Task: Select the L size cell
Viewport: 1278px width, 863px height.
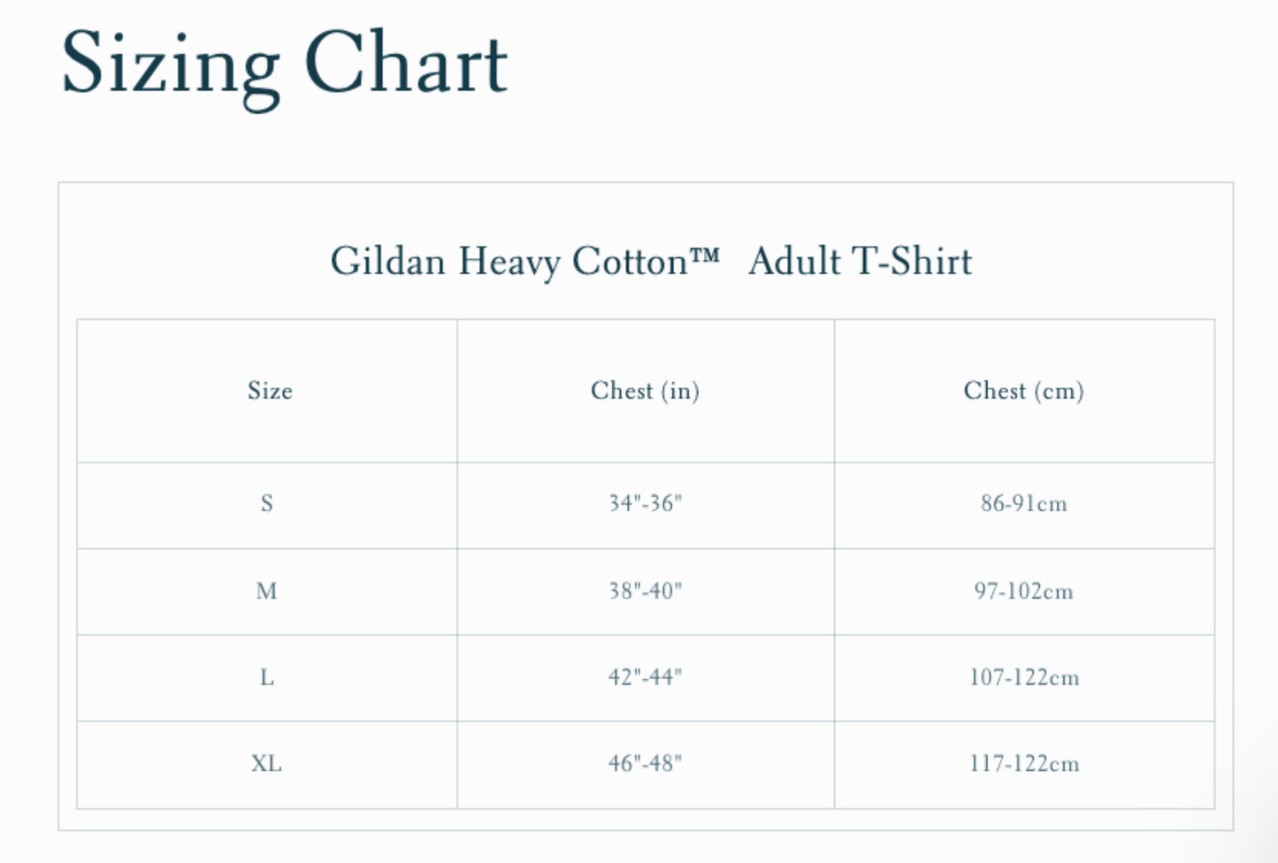Action: tap(266, 678)
